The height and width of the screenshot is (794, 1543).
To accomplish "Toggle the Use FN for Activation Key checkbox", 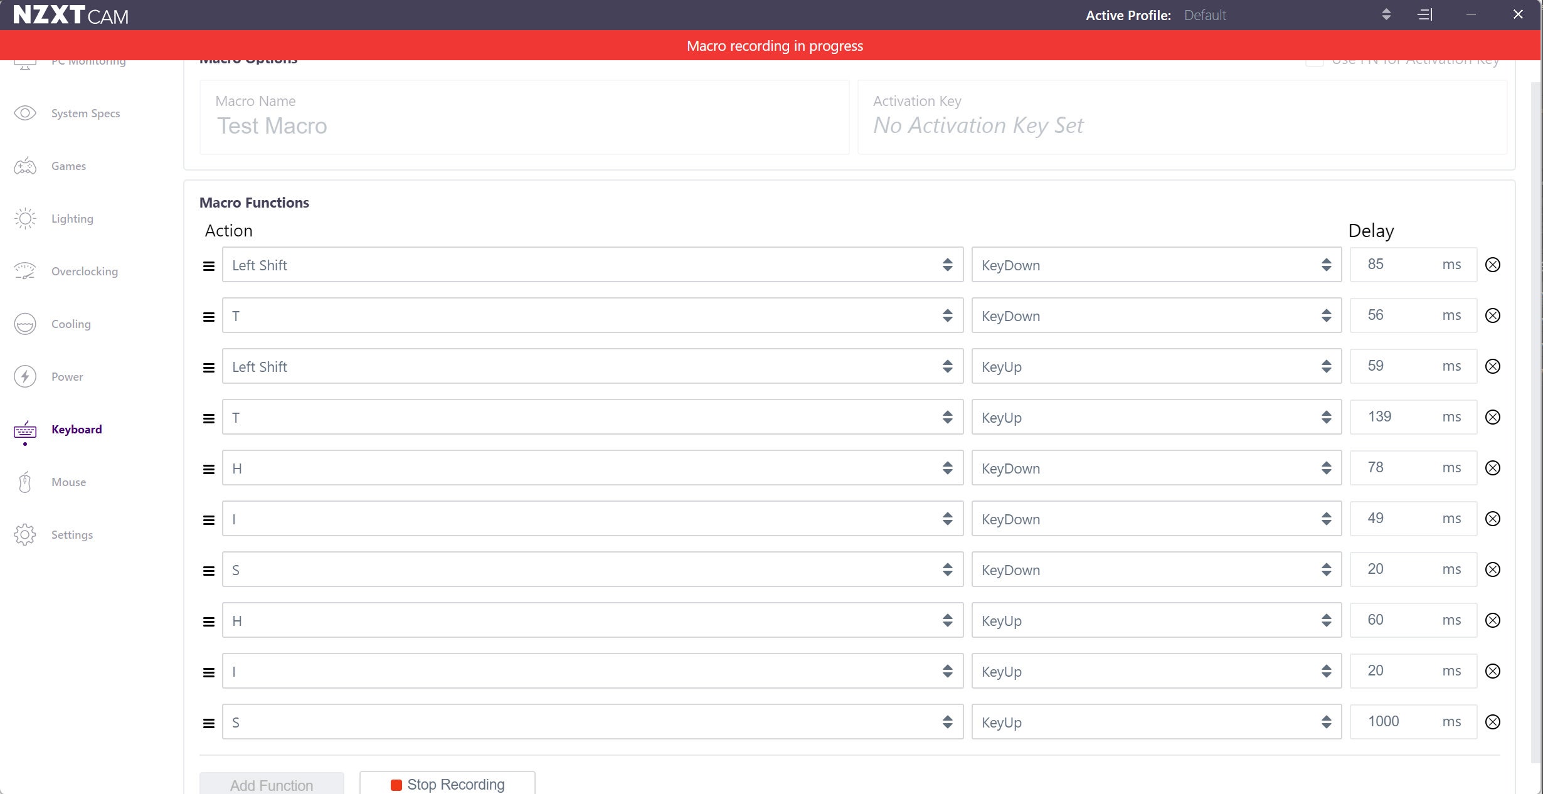I will point(1314,62).
